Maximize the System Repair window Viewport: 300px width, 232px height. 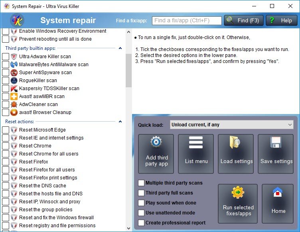coord(272,6)
